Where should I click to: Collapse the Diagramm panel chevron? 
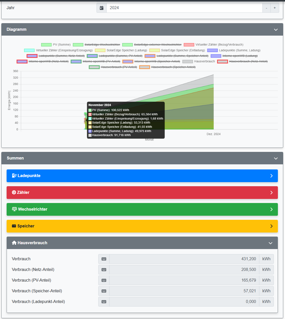pos(276,30)
